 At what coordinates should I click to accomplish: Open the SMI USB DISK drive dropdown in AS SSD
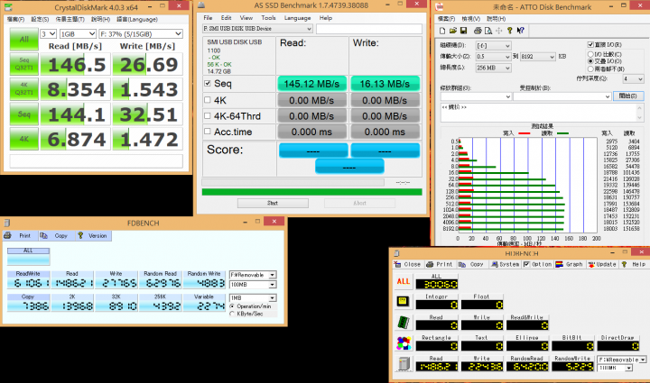click(257, 29)
